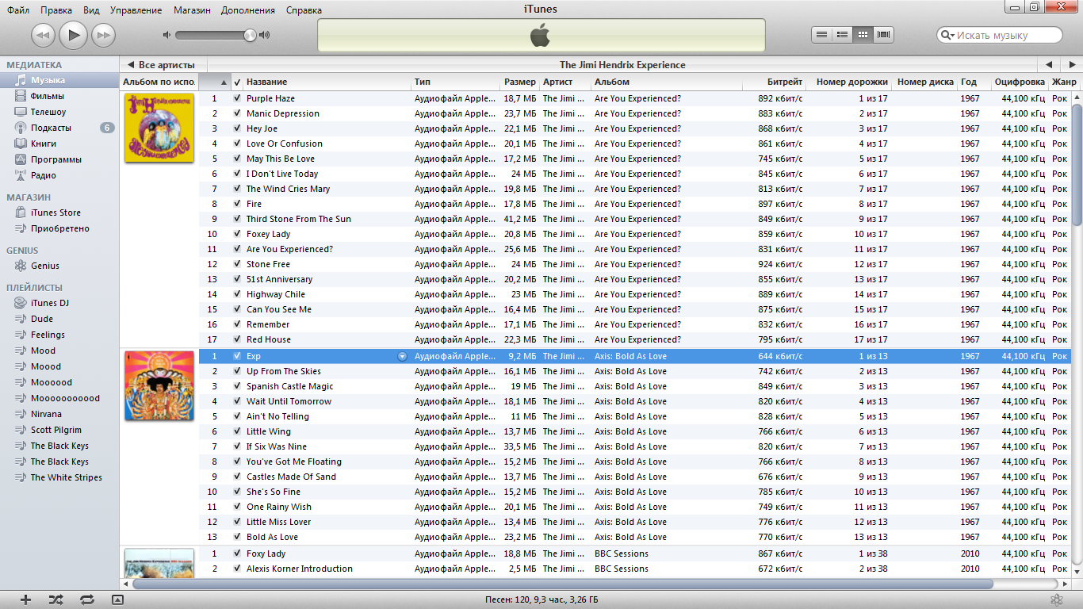Open the Файл menu
The width and height of the screenshot is (1083, 609).
point(18,10)
